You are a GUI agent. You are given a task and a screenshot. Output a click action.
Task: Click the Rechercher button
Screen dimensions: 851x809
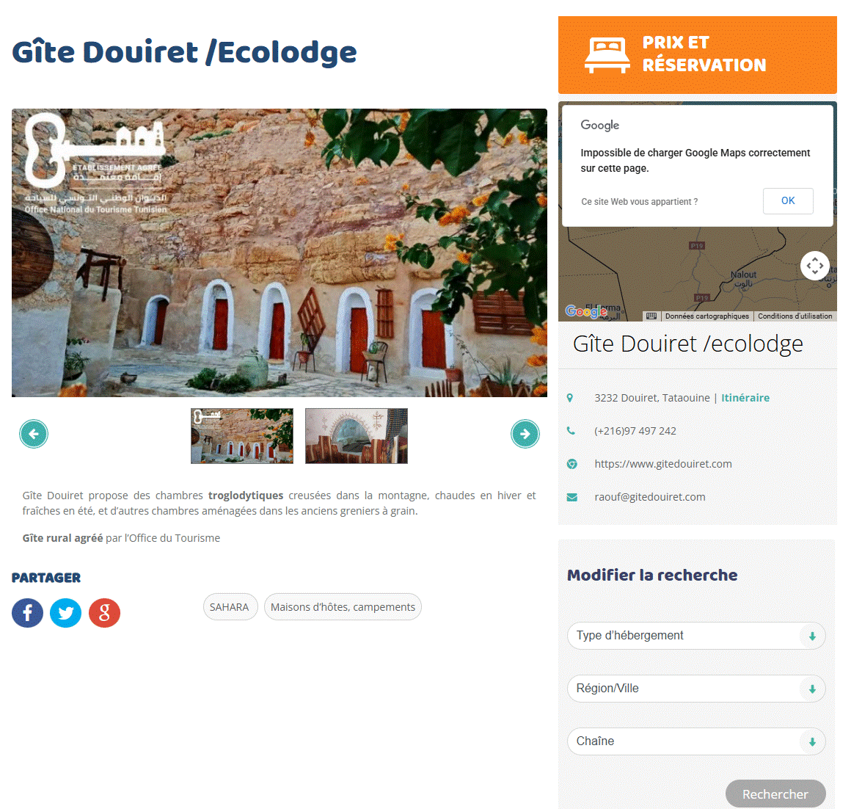tap(775, 794)
